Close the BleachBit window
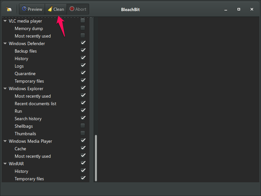This screenshot has height=196, width=261. click(x=252, y=9)
